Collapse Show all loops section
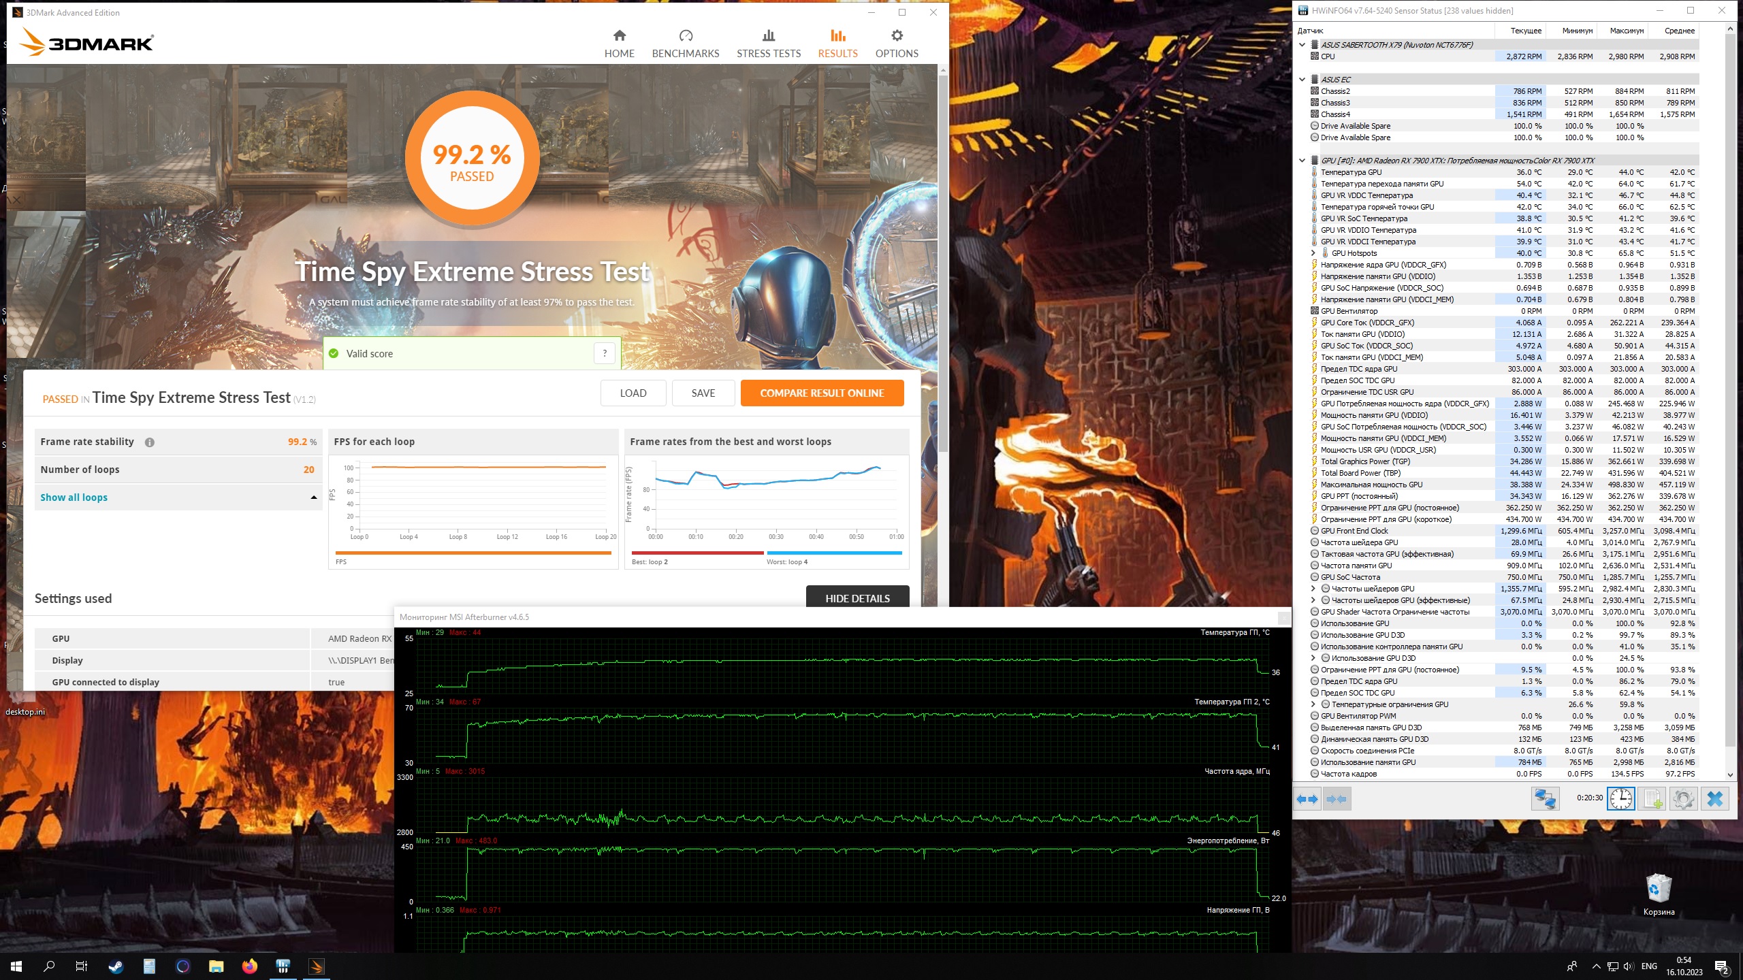 (314, 497)
